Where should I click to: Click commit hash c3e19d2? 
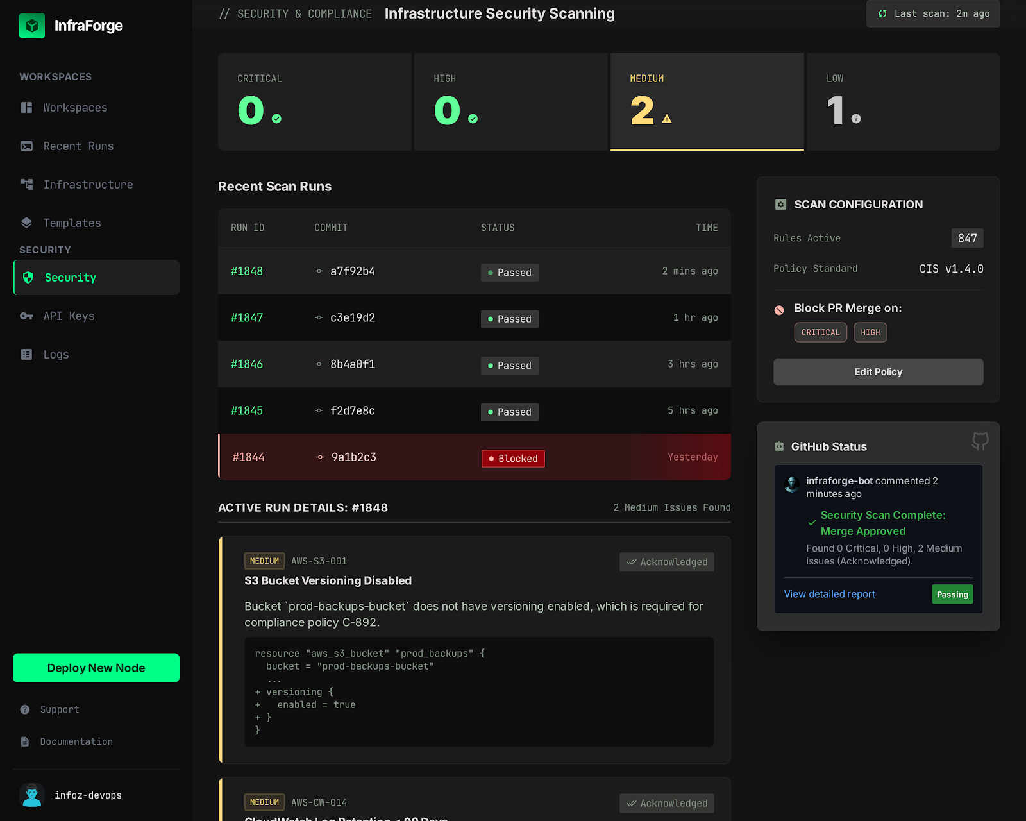click(x=353, y=317)
